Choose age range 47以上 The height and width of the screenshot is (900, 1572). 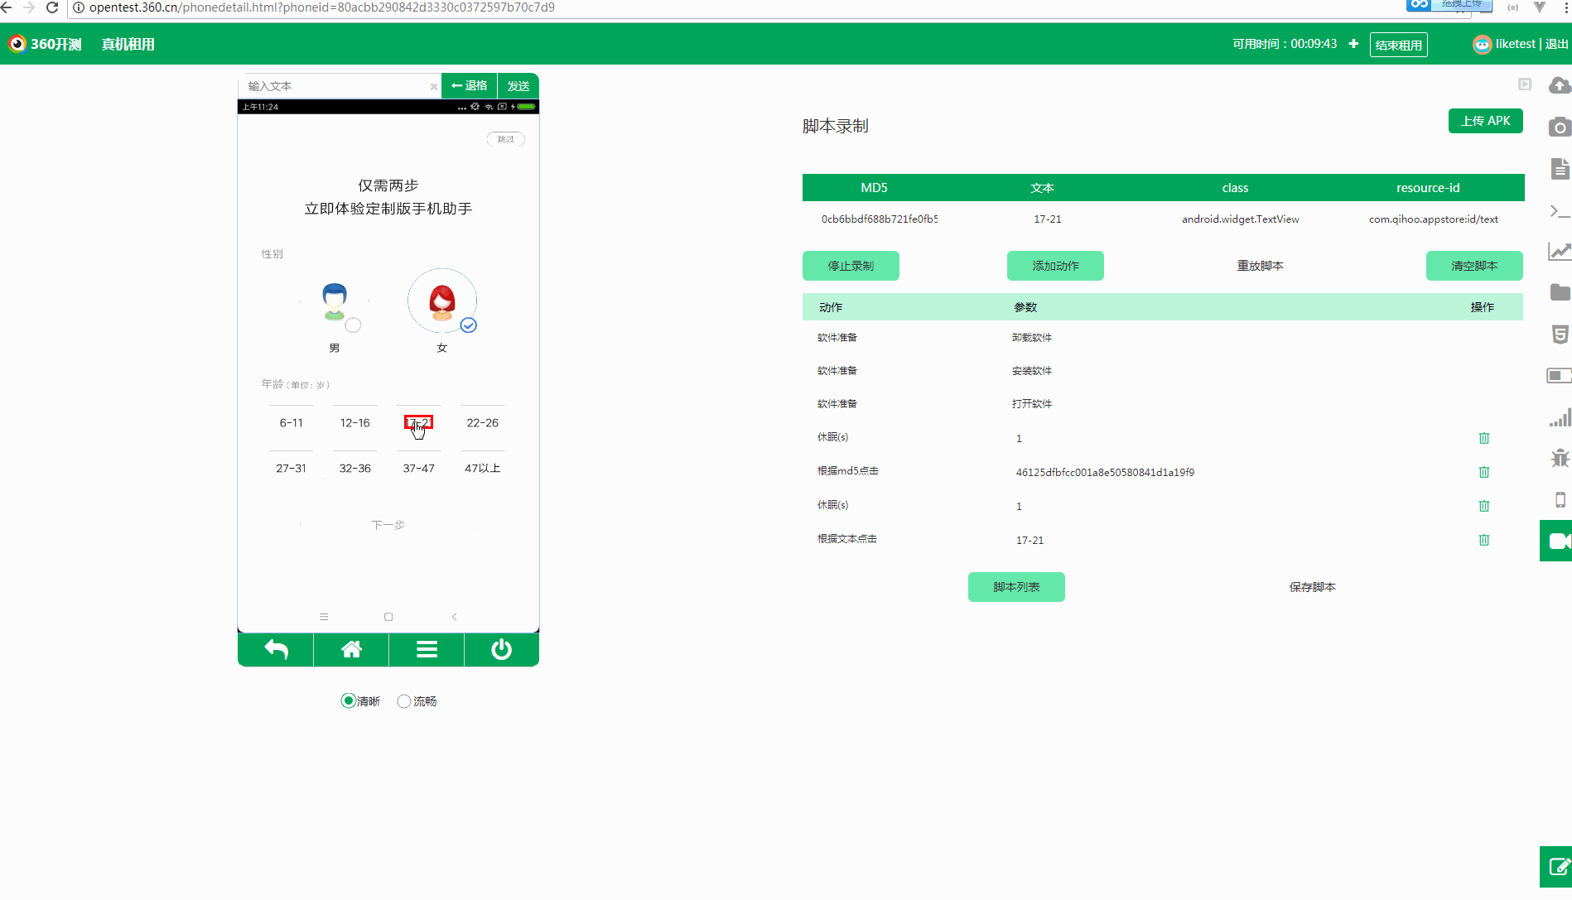[x=483, y=469]
